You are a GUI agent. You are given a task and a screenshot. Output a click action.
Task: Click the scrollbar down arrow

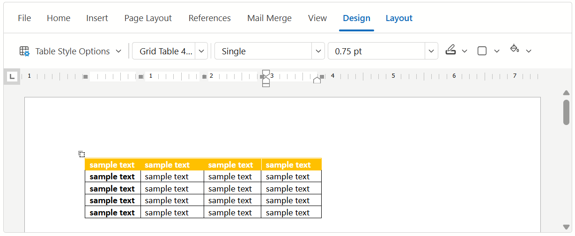click(566, 227)
